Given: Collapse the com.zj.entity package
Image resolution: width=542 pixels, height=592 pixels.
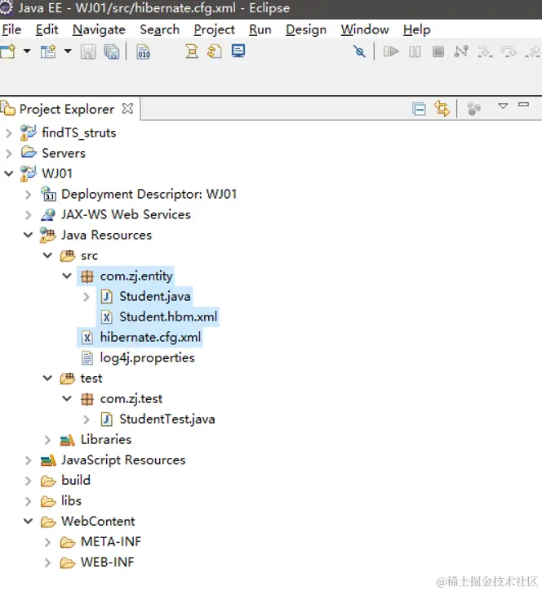Looking at the screenshot, I should pos(67,276).
